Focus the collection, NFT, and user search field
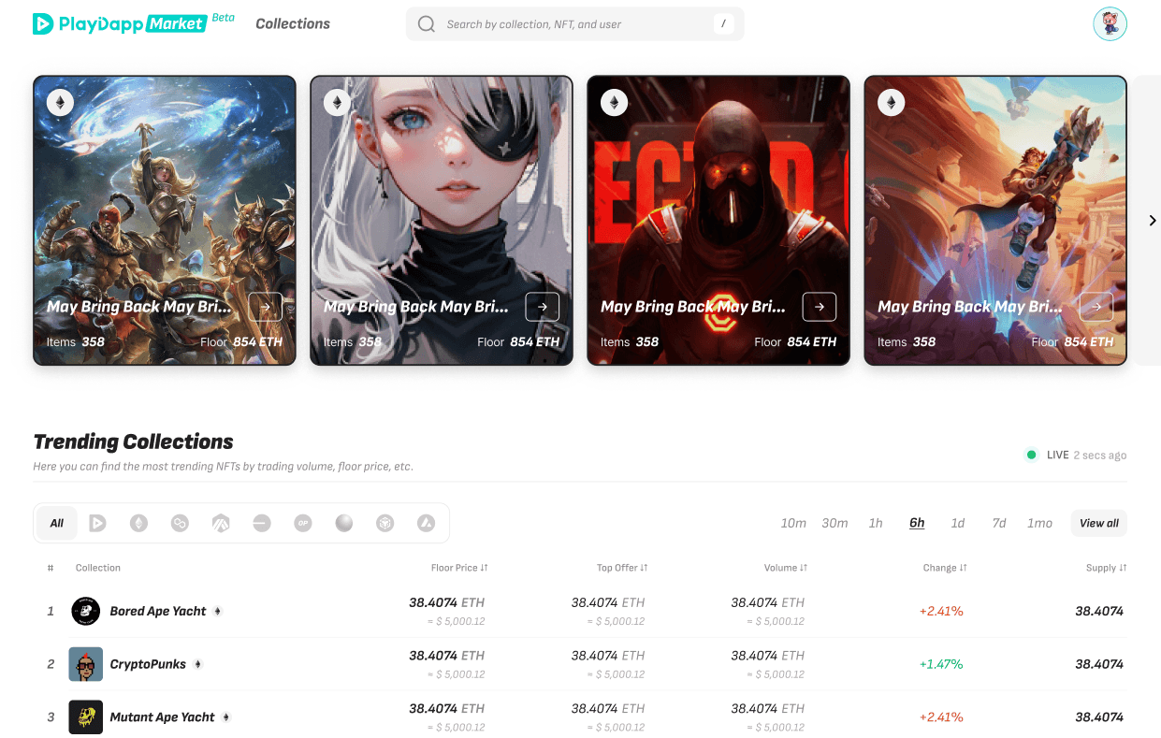Viewport: 1161px width, 738px height. (574, 24)
